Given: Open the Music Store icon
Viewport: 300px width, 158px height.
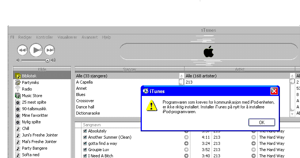Looking at the screenshot, I should pos(18,96).
